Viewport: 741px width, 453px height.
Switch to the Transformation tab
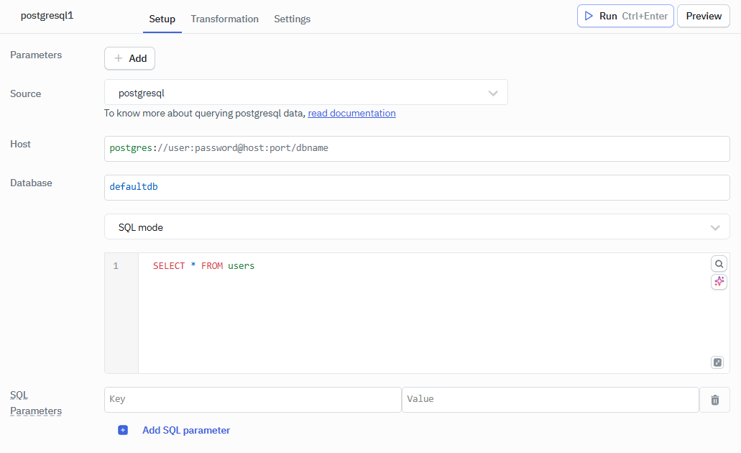pos(224,19)
